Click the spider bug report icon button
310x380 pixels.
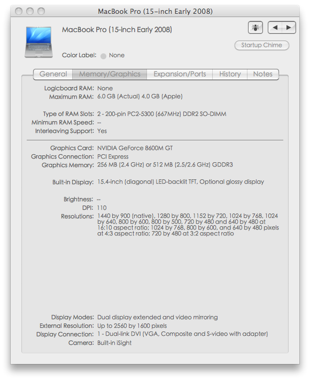255,27
